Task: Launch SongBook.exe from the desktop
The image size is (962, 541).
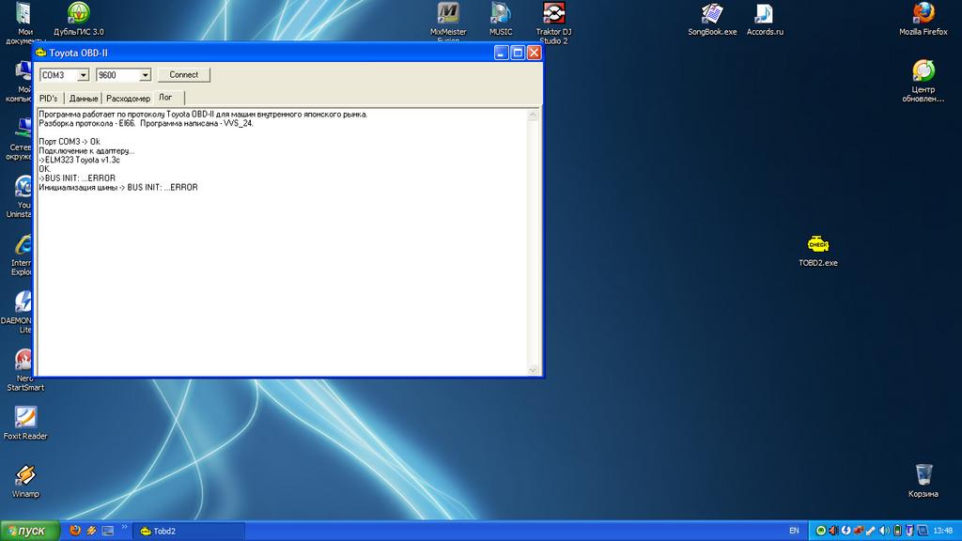Action: [x=712, y=13]
